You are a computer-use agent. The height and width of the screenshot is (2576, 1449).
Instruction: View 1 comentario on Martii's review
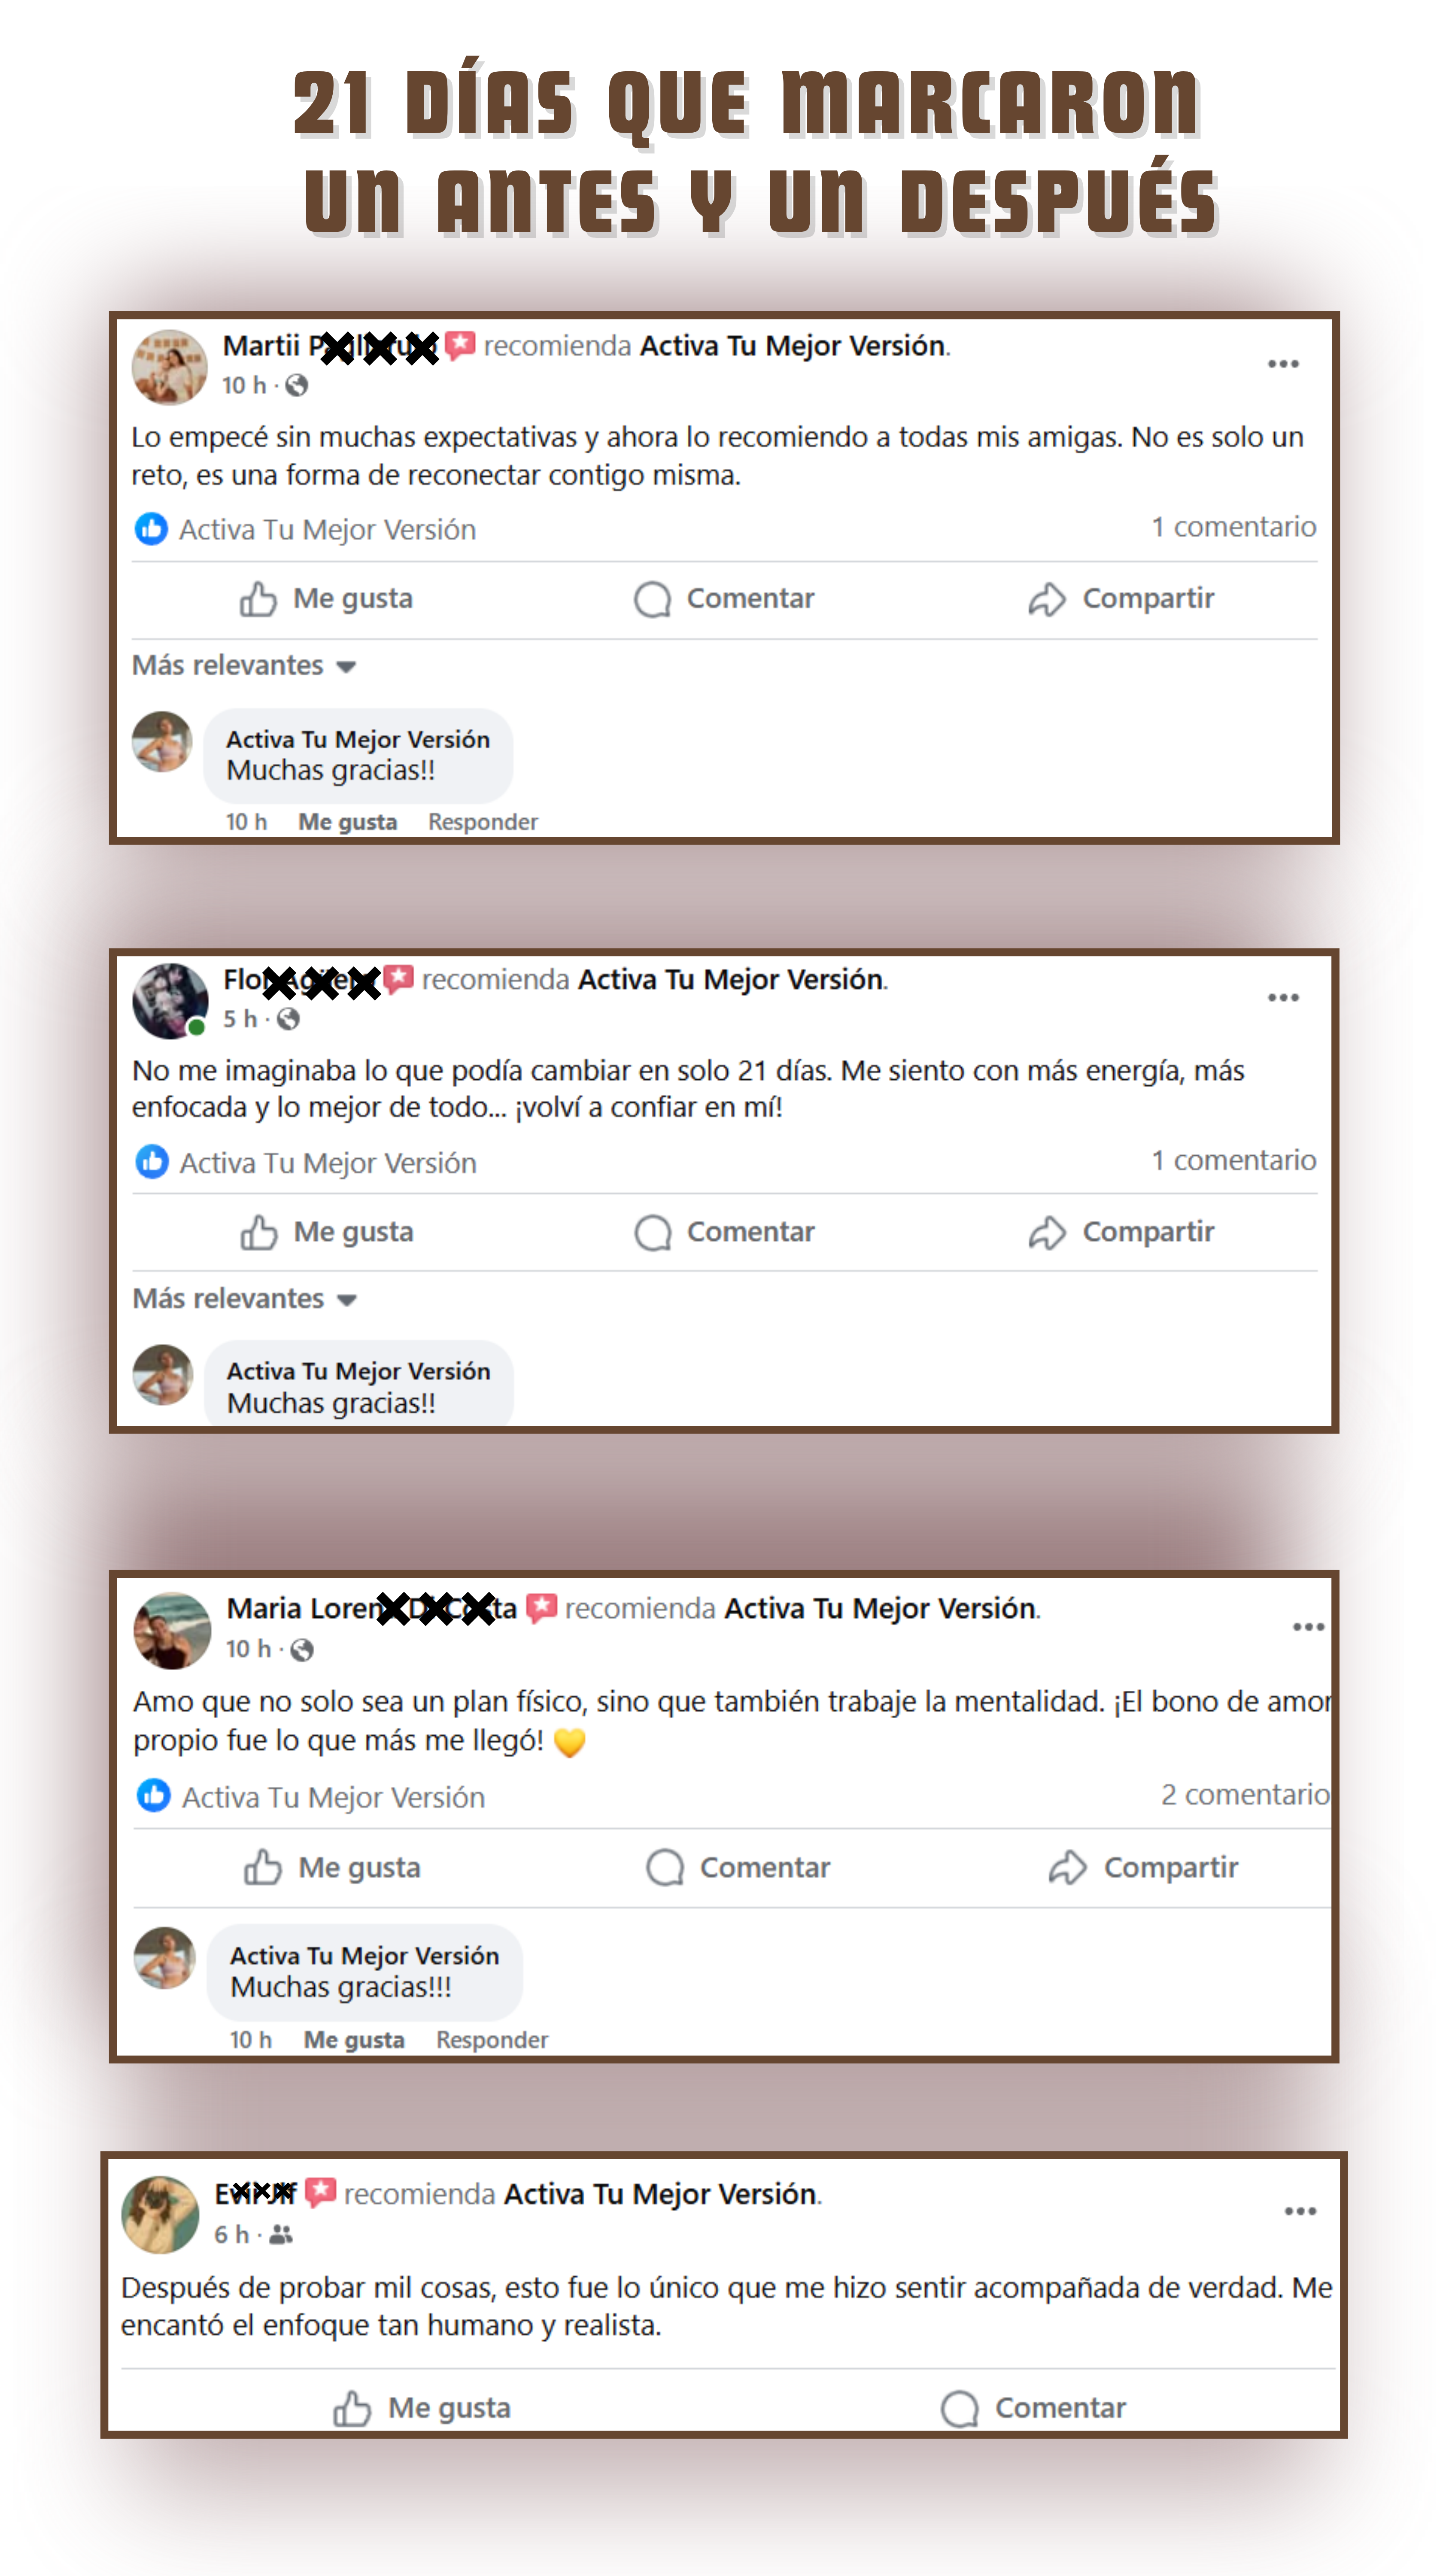click(x=1233, y=527)
